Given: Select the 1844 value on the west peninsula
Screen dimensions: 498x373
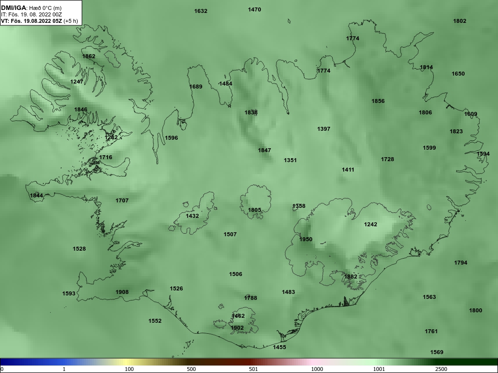Looking at the screenshot, I should (36, 195).
